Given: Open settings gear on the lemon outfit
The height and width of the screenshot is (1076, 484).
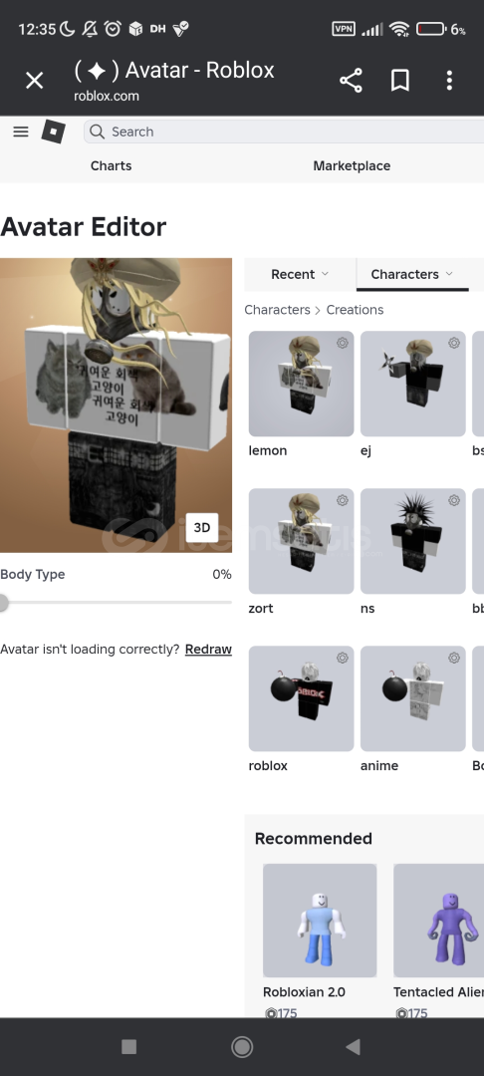Looking at the screenshot, I should click(343, 343).
